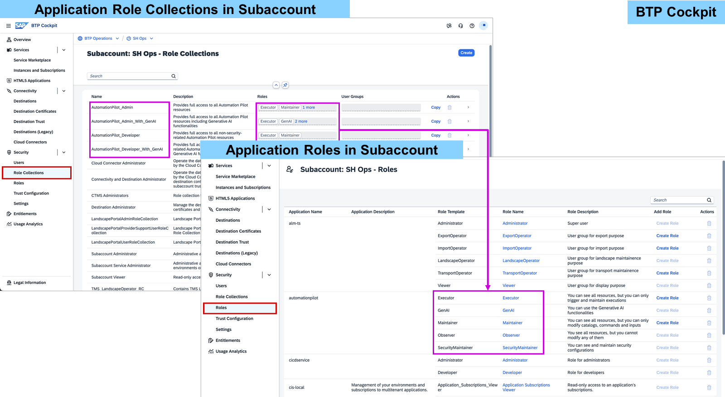This screenshot has height=397, width=725.
Task: Open the Application Subscriptions Viewer role link
Action: click(x=526, y=387)
